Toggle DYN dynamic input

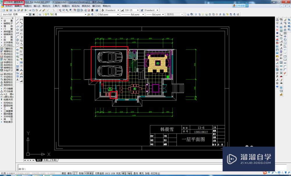coord(113,173)
